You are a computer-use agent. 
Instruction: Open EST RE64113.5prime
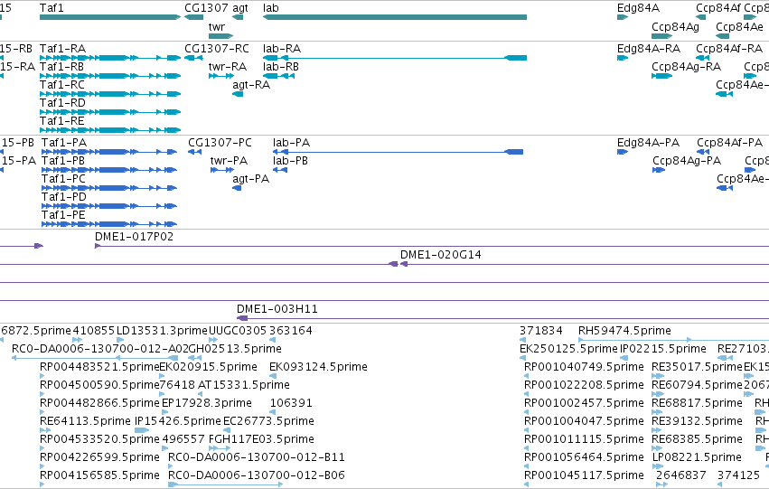point(85,422)
